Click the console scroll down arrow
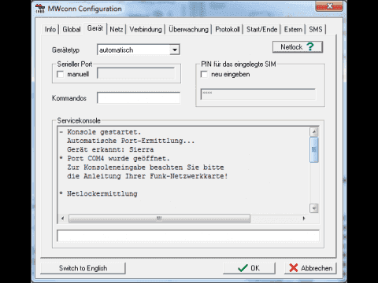Viewport: 378px width, 283px height. pyautogui.click(x=314, y=208)
